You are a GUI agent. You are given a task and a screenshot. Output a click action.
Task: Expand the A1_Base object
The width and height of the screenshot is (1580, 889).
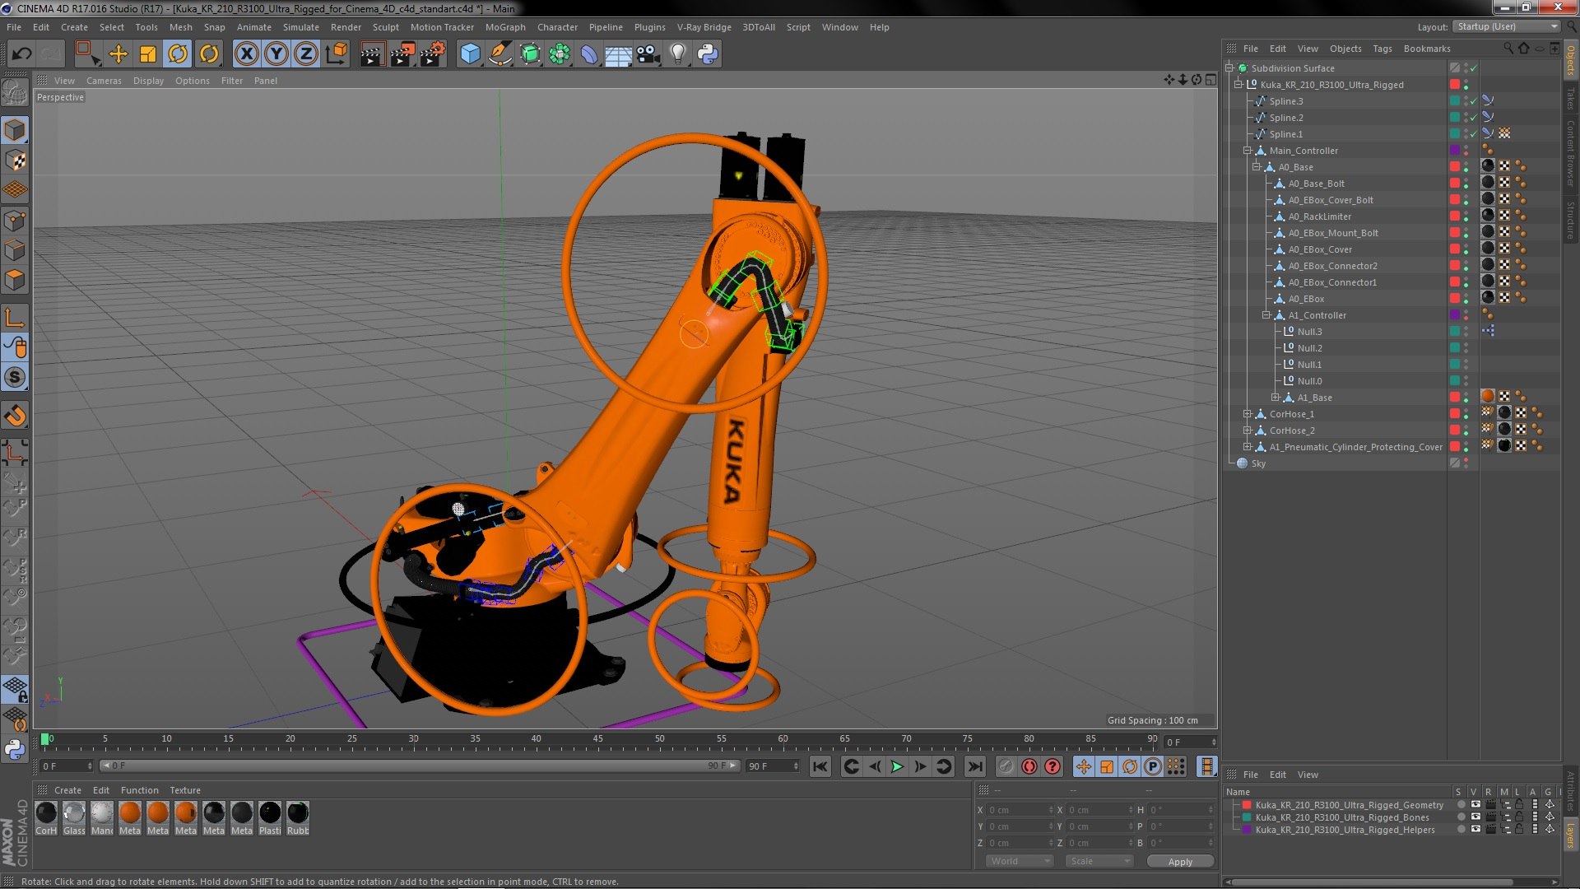1275,398
